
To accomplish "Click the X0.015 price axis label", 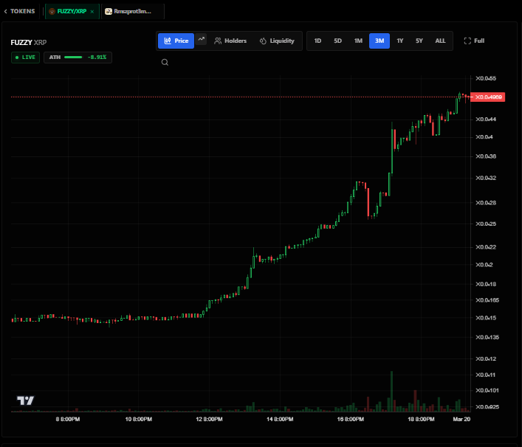I will pos(486,318).
